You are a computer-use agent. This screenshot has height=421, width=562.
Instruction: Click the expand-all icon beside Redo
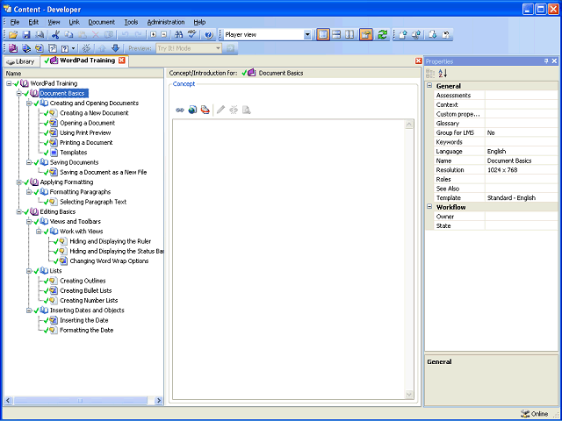[154, 35]
